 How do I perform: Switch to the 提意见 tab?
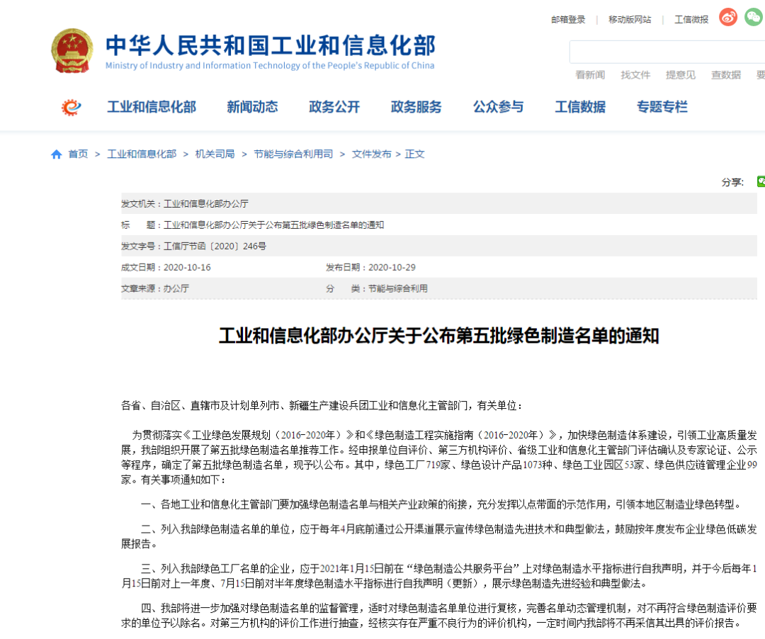681,75
